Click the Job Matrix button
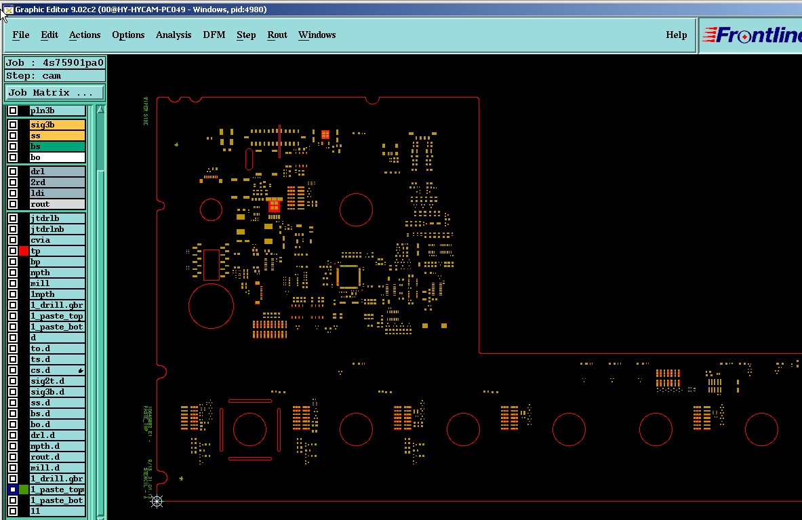The image size is (802, 520). [54, 93]
